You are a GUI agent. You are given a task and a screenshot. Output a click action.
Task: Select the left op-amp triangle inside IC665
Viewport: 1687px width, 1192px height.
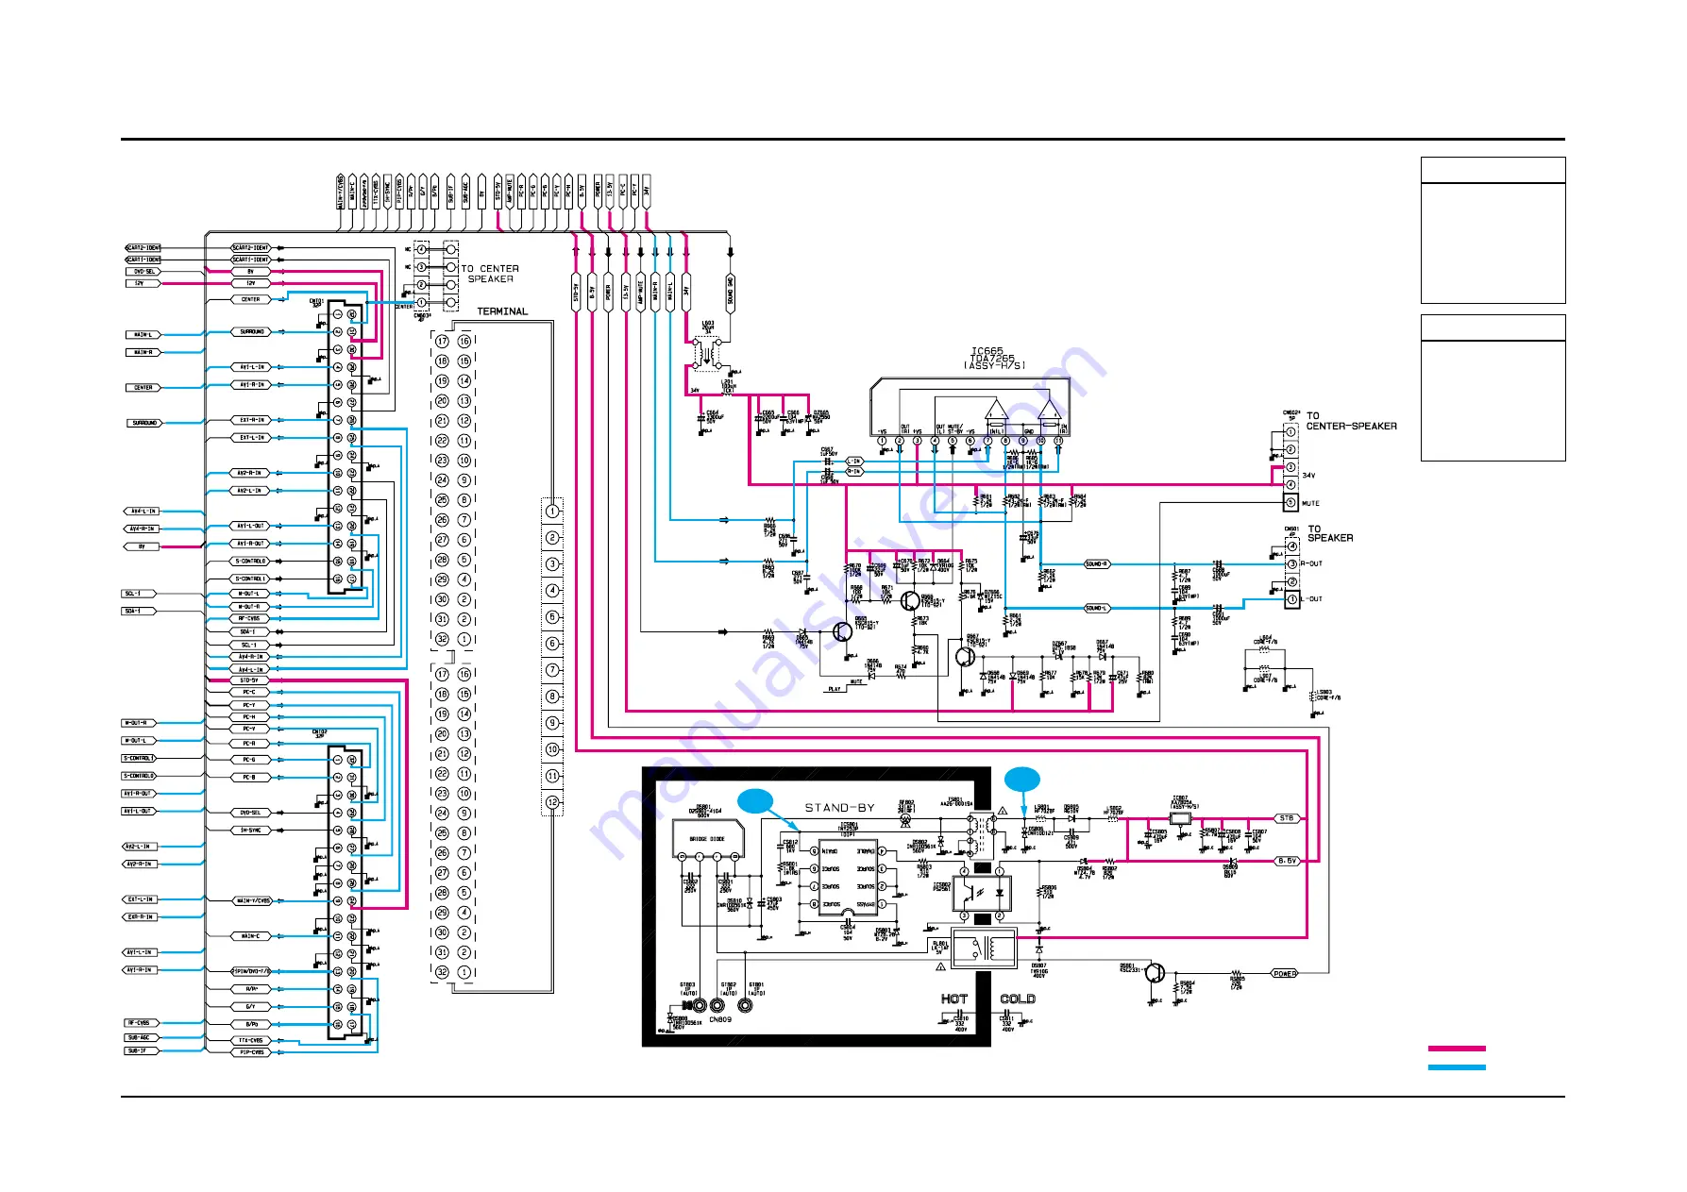point(996,409)
